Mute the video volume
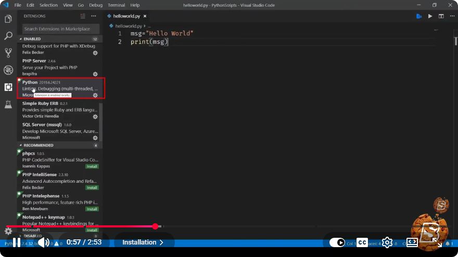This screenshot has width=458, height=257. coord(44,242)
